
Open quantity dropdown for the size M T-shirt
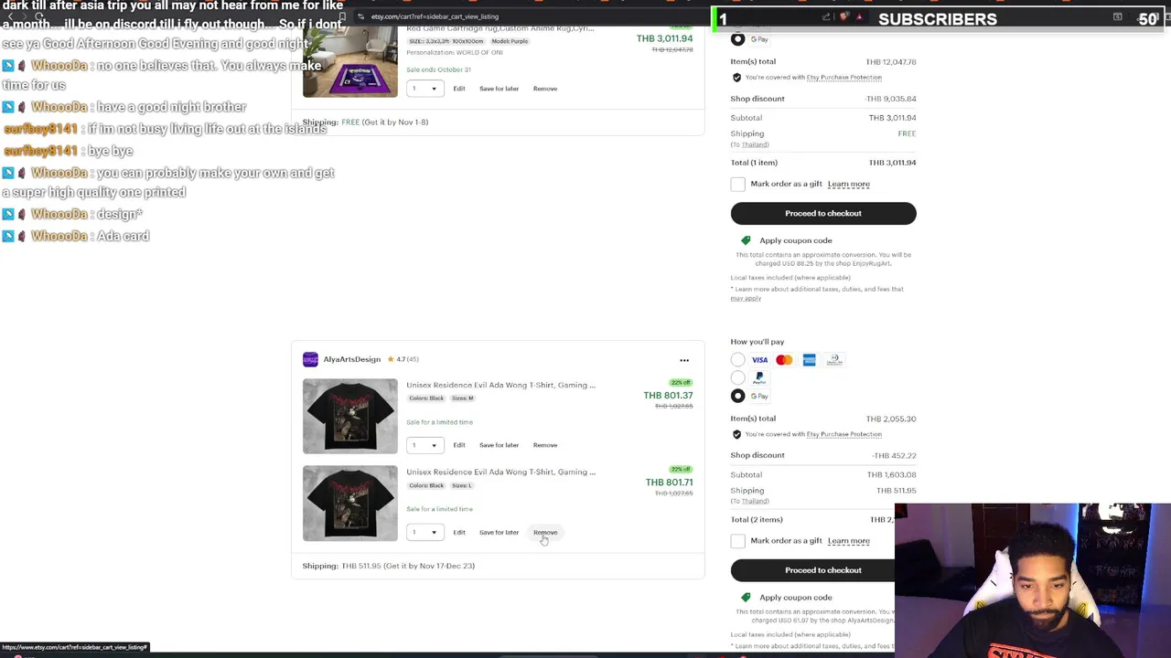click(x=425, y=445)
